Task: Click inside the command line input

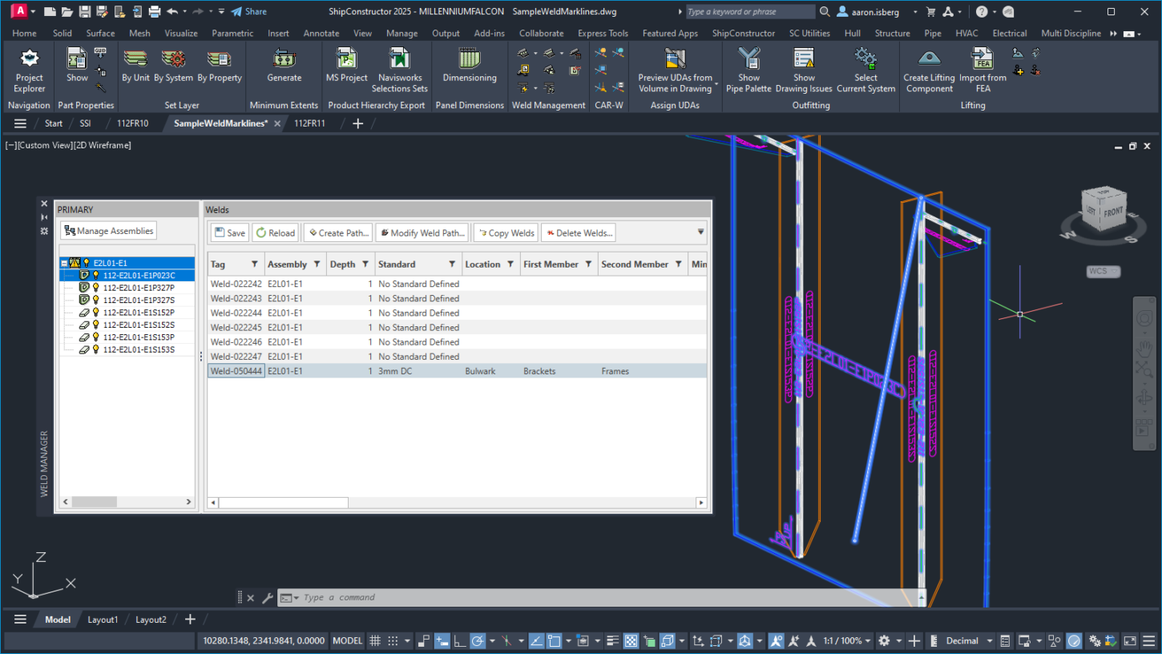Action: tap(481, 597)
